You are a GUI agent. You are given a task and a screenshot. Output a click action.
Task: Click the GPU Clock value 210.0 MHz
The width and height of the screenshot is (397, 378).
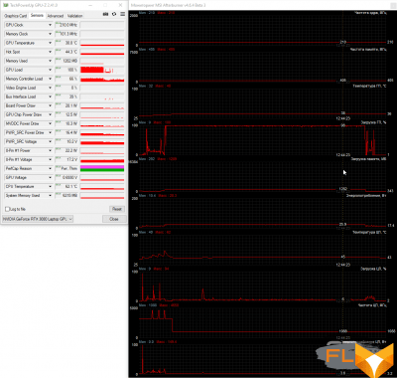coord(66,25)
